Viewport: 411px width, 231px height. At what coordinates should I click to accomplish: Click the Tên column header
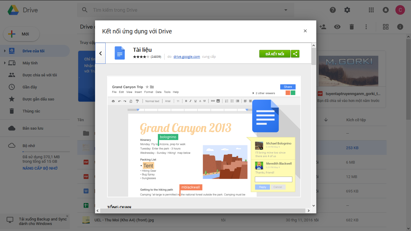(80, 120)
